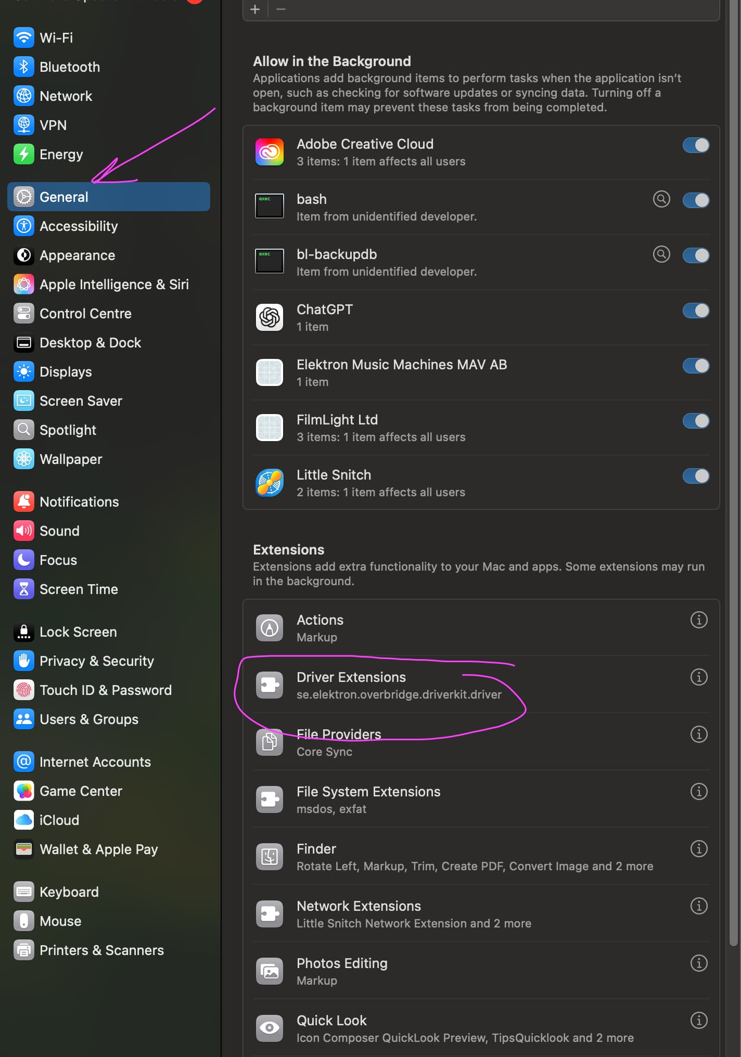The height and width of the screenshot is (1057, 741).
Task: Click the plus button to add item
Action: (x=255, y=9)
